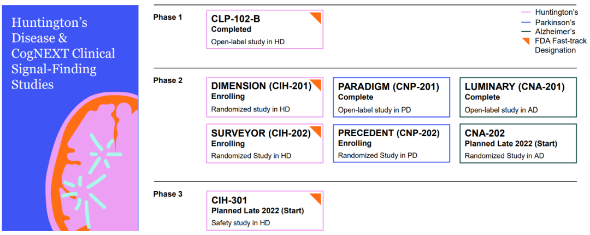
Task: Click "Open-label study in HD" description
Action: (x=248, y=42)
